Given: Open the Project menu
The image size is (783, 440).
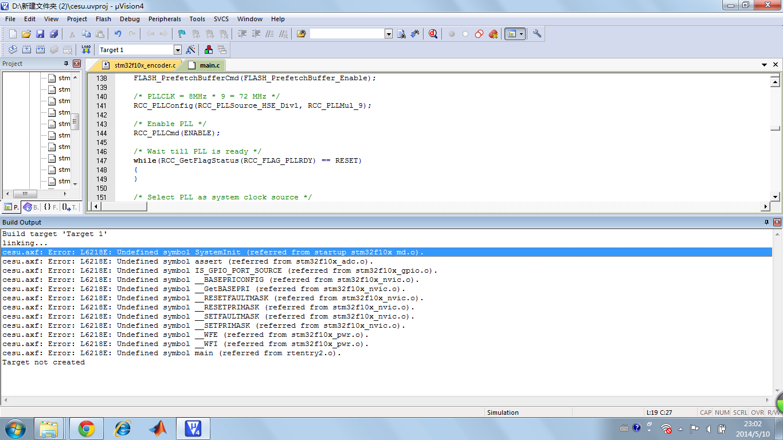Looking at the screenshot, I should click(77, 19).
